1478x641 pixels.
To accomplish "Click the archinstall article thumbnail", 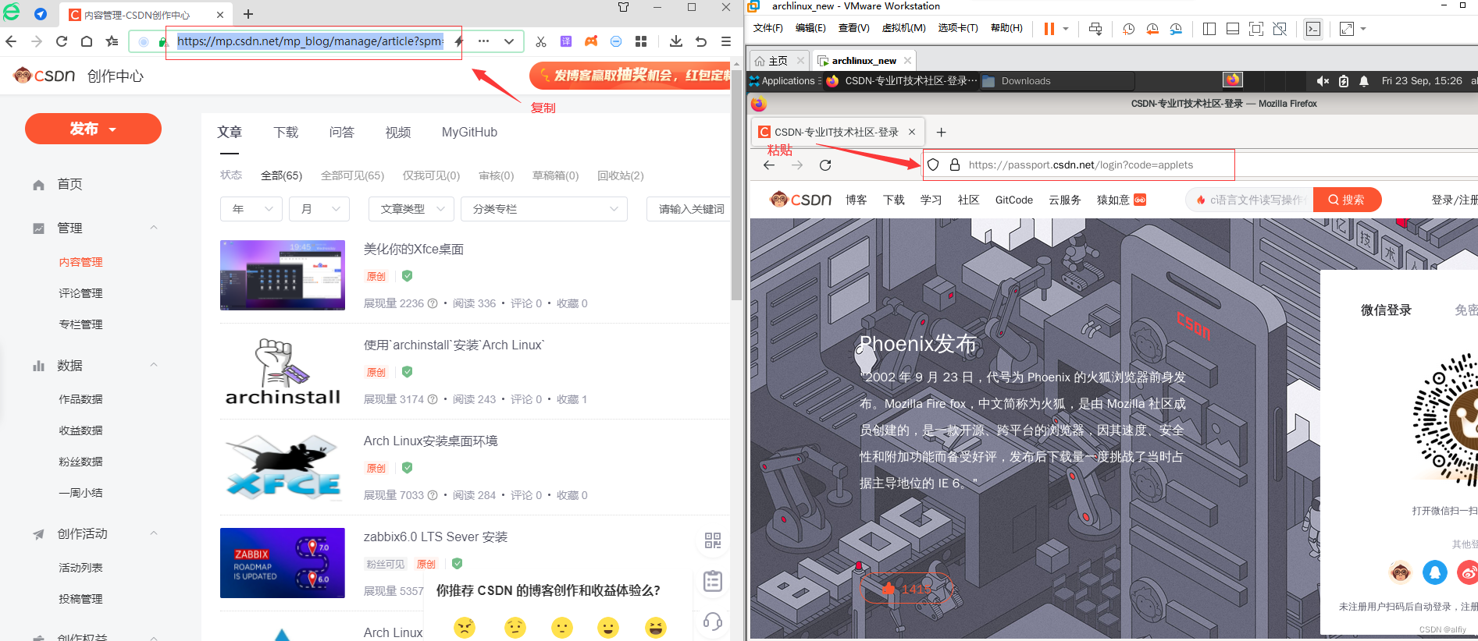I will 283,371.
